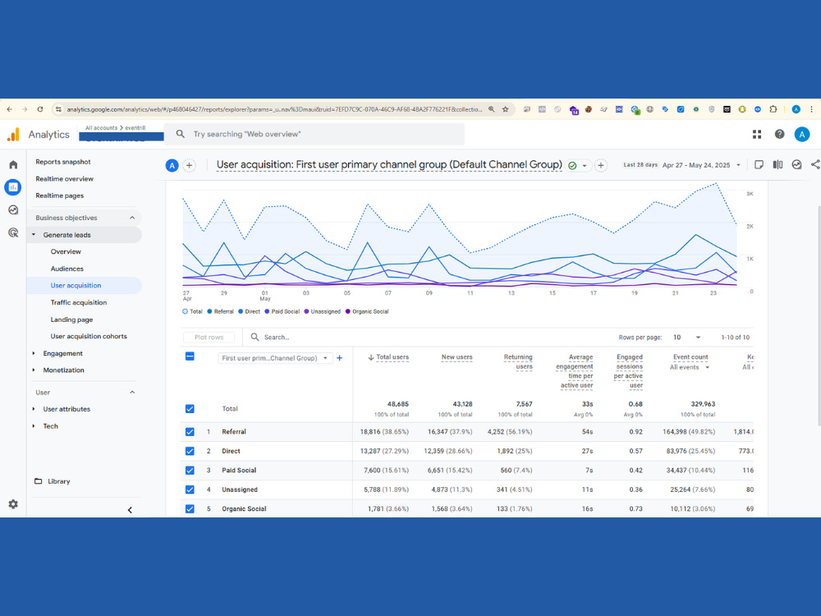
Task: Open the Advertising target icon
Action: tap(13, 232)
